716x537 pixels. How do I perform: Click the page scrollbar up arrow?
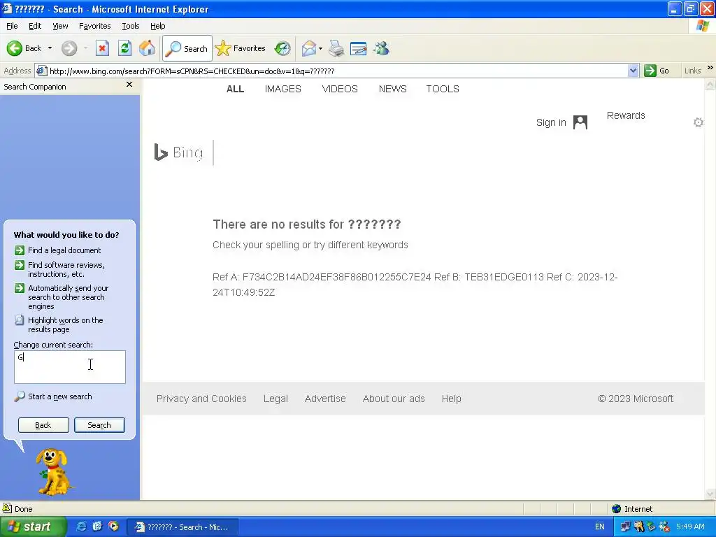point(710,85)
